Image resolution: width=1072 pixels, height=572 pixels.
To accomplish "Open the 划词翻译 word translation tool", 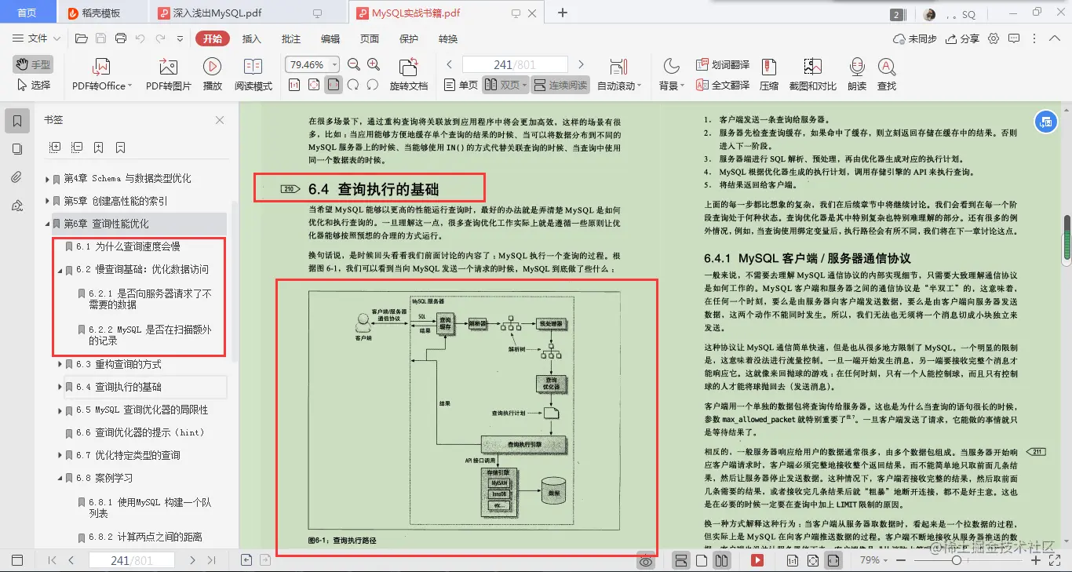I will tap(722, 65).
